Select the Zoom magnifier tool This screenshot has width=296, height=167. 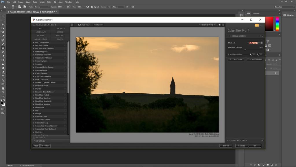[3, 92]
